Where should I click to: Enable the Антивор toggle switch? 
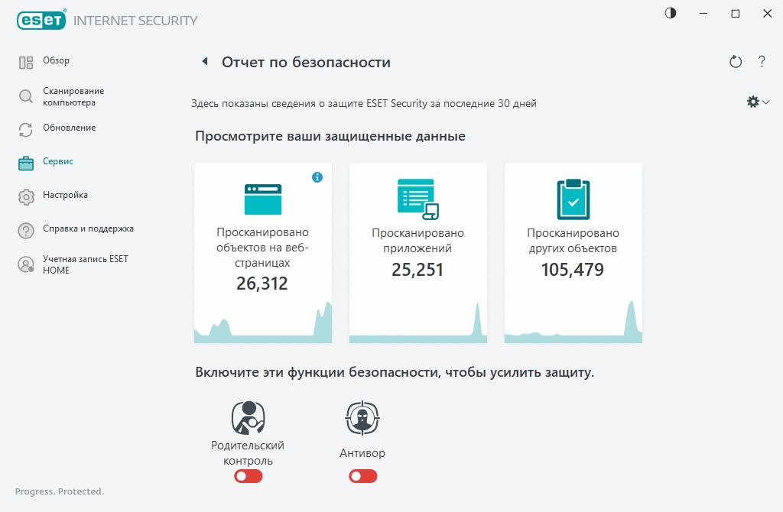coord(362,476)
